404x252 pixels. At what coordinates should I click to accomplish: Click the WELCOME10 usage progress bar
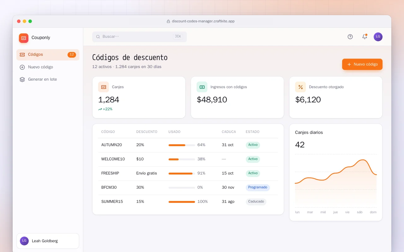click(182, 159)
